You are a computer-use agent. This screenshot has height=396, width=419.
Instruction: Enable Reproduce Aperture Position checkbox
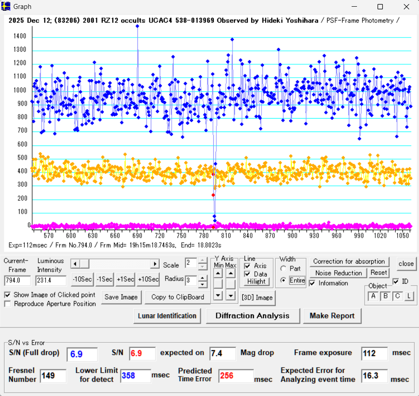point(8,304)
